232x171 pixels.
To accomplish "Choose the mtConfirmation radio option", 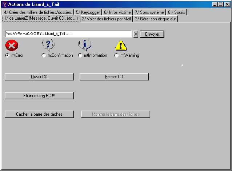I will click(x=44, y=56).
